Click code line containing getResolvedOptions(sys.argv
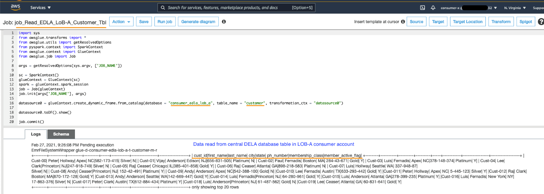 pos(70,66)
